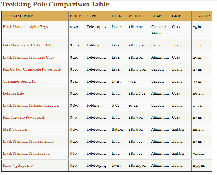This screenshot has height=175, width=217.
Task: Click the REI Traverse Power Lock link
Action: [x=24, y=117]
